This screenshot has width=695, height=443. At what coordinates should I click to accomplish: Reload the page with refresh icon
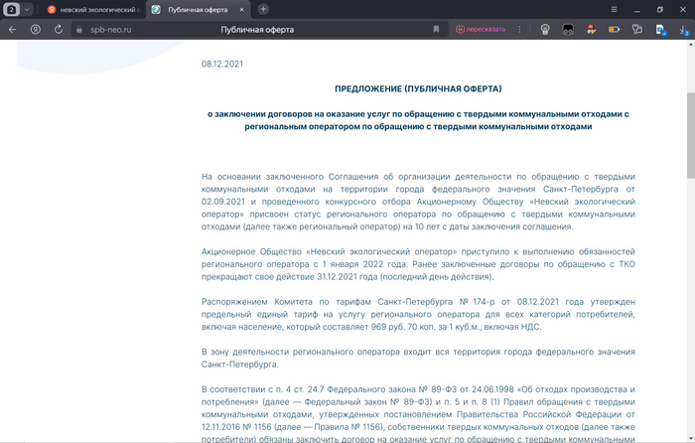pos(58,29)
